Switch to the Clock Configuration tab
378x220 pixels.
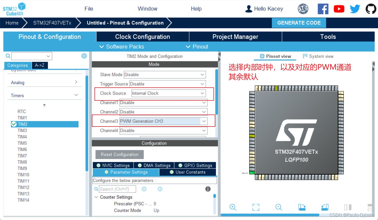[142, 36]
